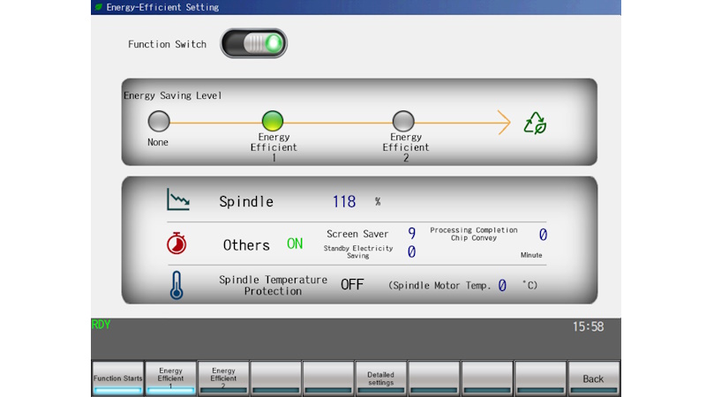Click the Spindle Temperature Protection label

coord(273,285)
